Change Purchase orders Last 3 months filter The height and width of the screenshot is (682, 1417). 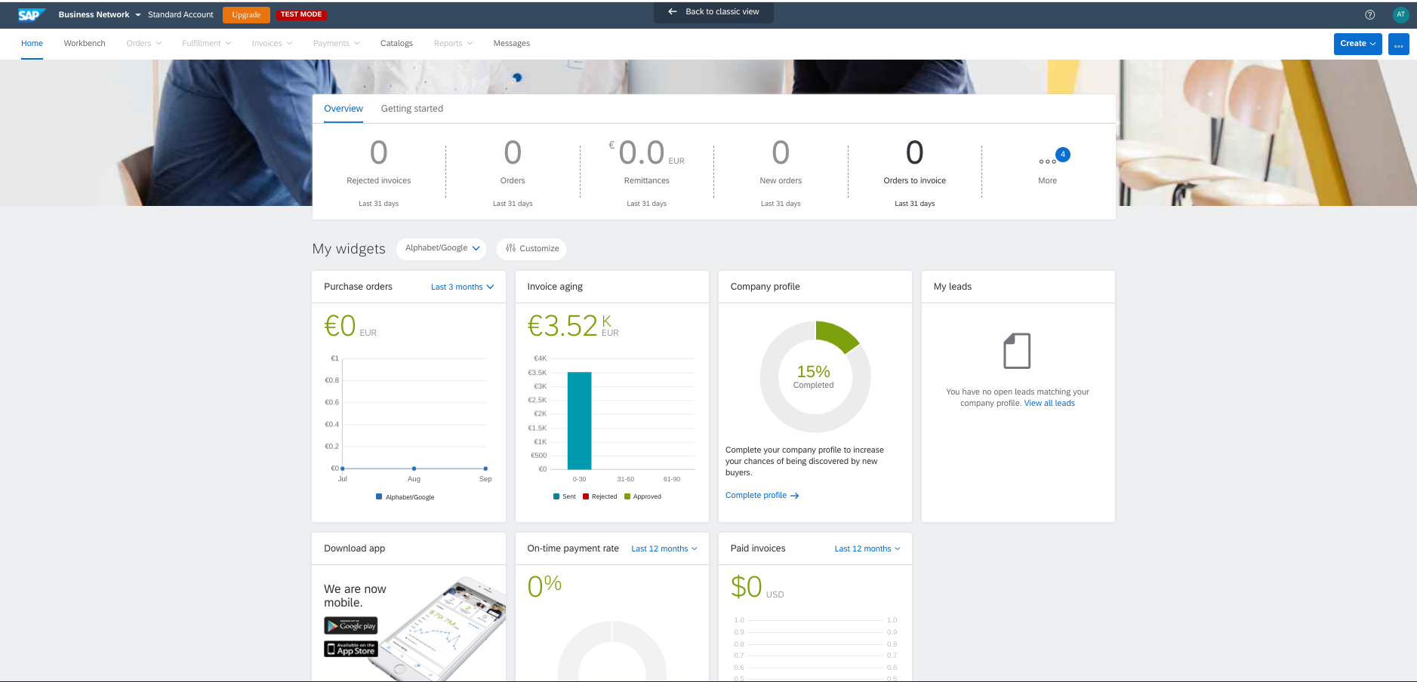point(462,287)
